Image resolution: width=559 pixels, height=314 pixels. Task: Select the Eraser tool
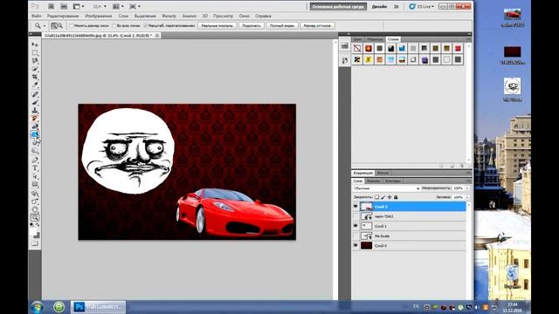coord(35,126)
